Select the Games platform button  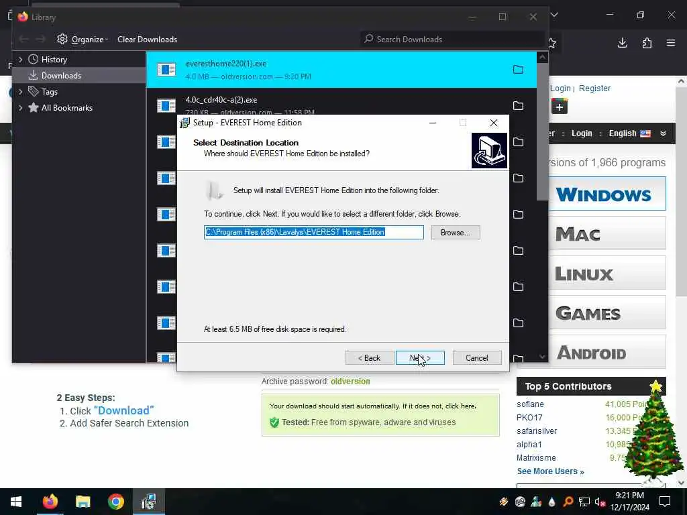(607, 312)
